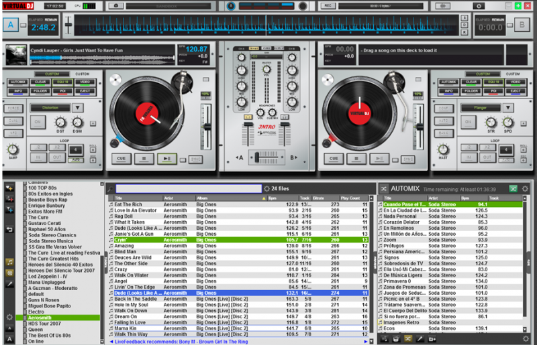Viewport: 537px width, 345px height.
Task: Sort the song list by Bpm column header
Action: (283, 198)
